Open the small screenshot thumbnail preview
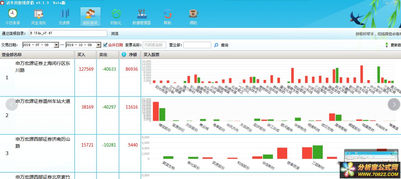401x179 pixels. point(371,156)
